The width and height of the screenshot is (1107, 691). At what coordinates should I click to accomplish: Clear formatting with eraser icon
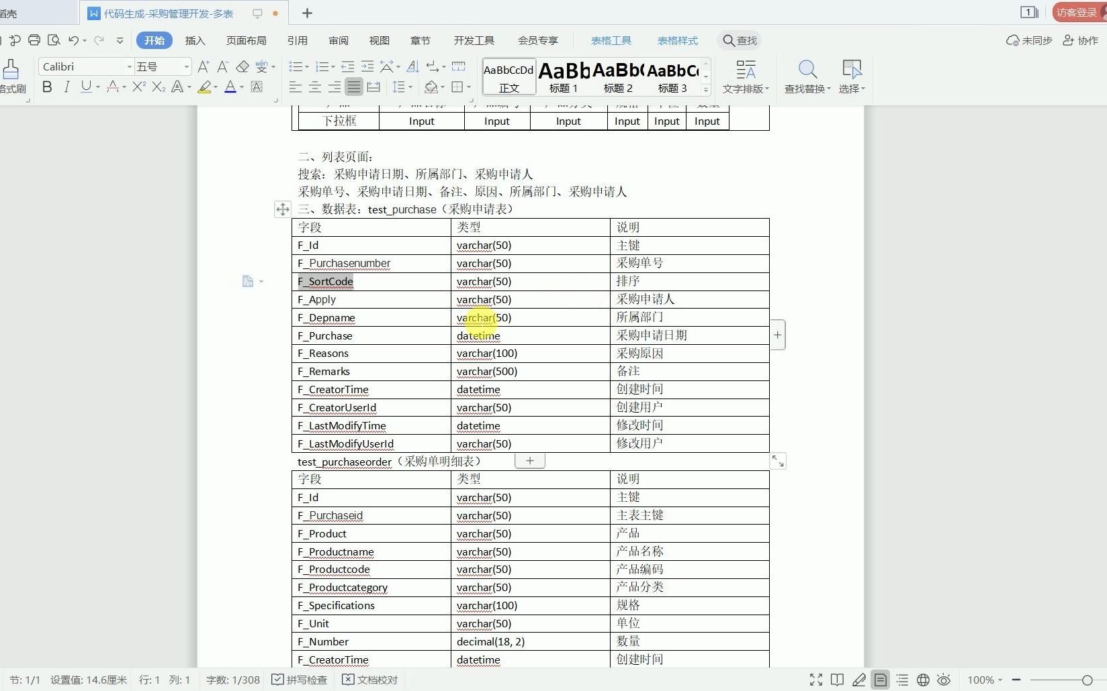(242, 66)
